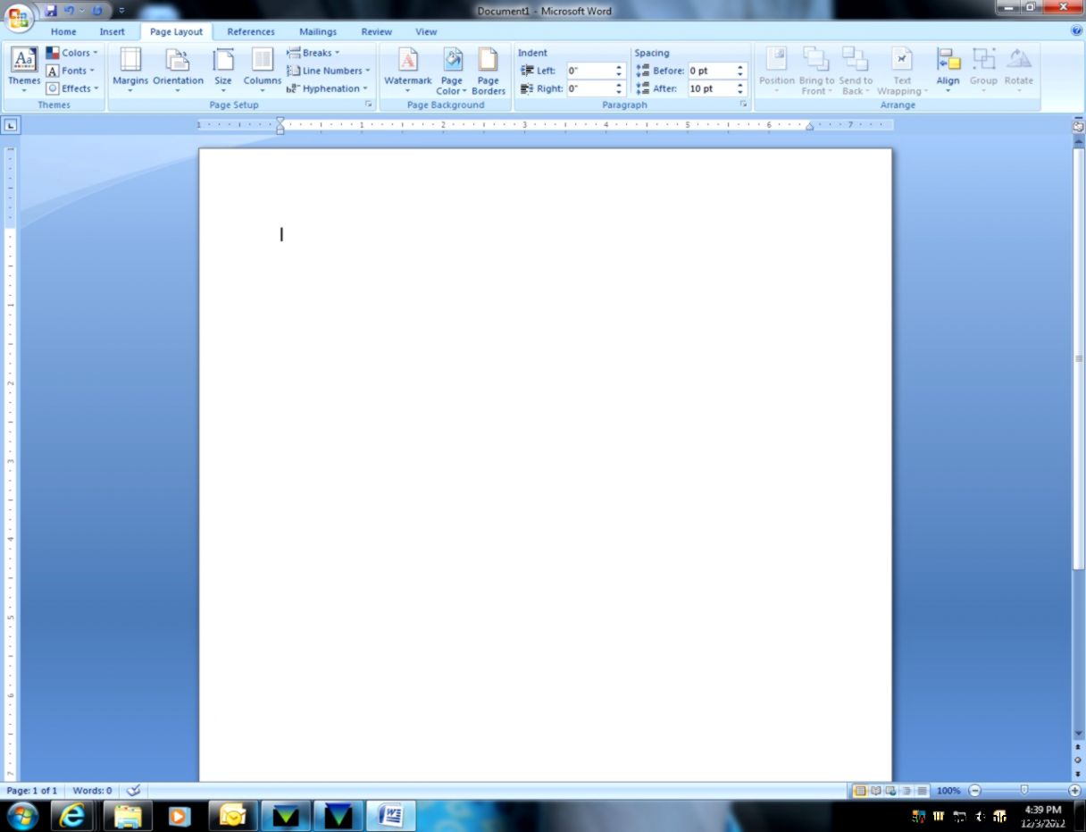Screen dimensions: 1086x832
Task: Check proofing errors status icon
Action: [133, 791]
